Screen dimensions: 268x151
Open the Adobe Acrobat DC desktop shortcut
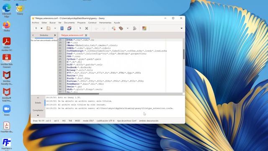[x=7, y=44]
